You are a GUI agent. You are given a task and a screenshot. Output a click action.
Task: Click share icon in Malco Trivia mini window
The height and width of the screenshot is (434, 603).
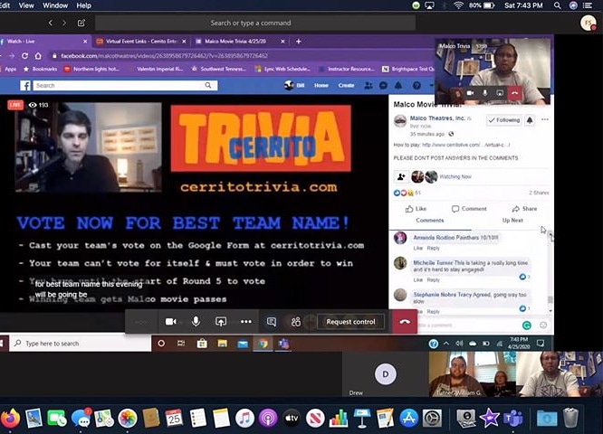coord(500,93)
